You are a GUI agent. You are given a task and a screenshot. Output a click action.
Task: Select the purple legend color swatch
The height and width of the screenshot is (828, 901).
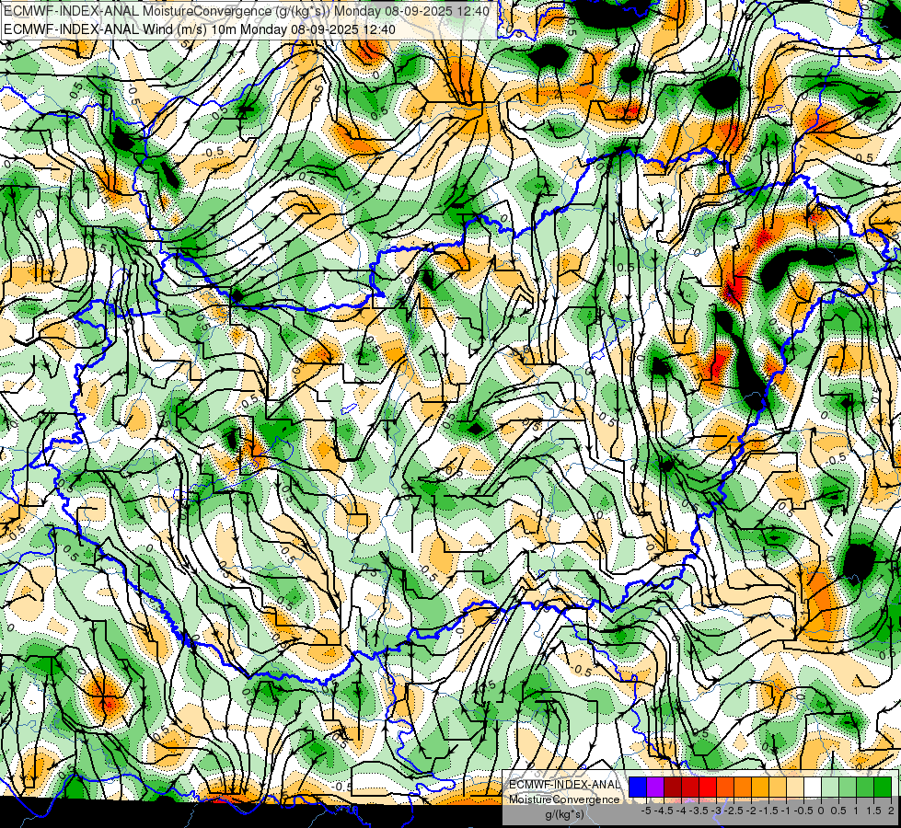pyautogui.click(x=655, y=787)
